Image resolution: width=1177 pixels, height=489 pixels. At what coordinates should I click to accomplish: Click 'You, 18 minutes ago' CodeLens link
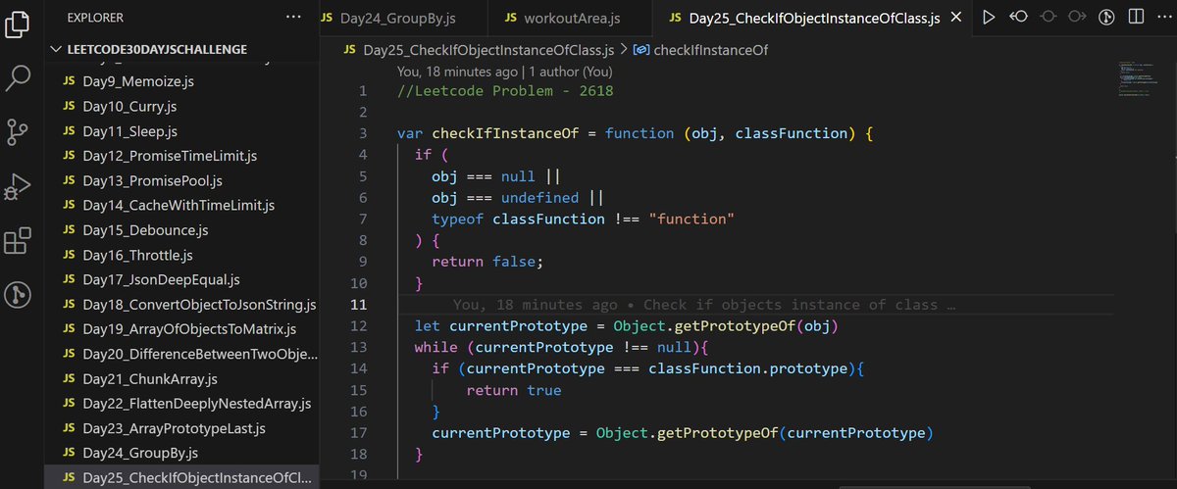click(458, 72)
